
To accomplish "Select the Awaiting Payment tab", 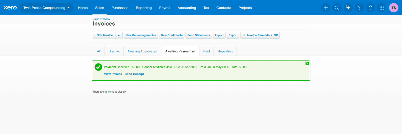I will pos(180,51).
